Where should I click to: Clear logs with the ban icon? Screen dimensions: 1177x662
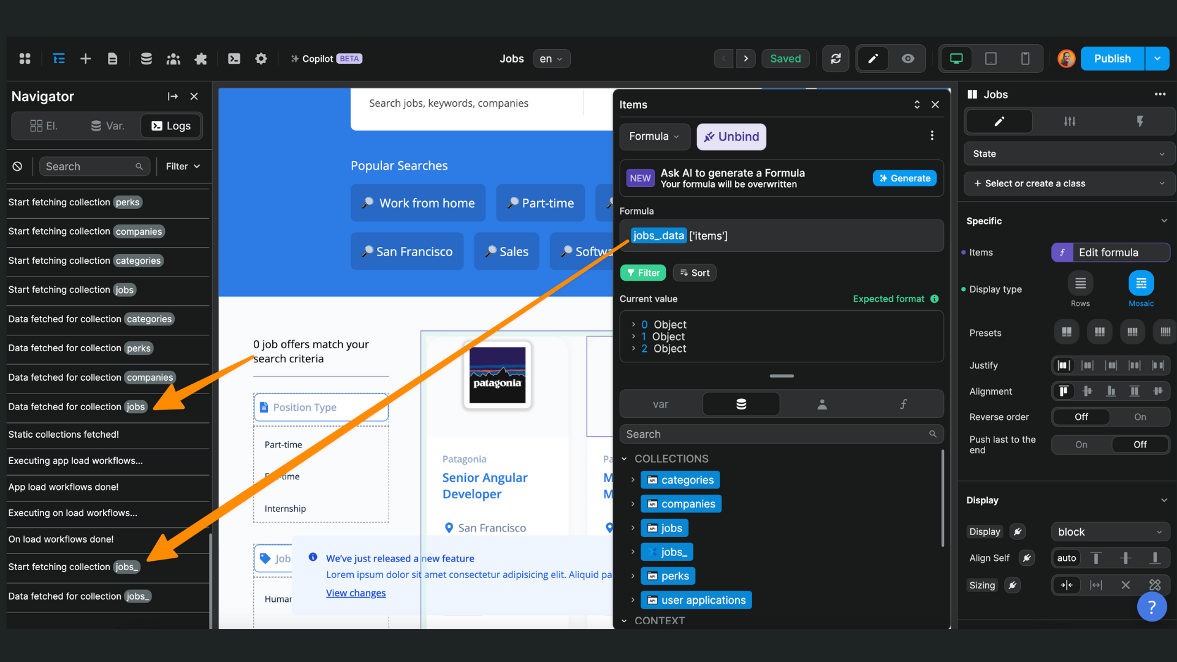18,167
